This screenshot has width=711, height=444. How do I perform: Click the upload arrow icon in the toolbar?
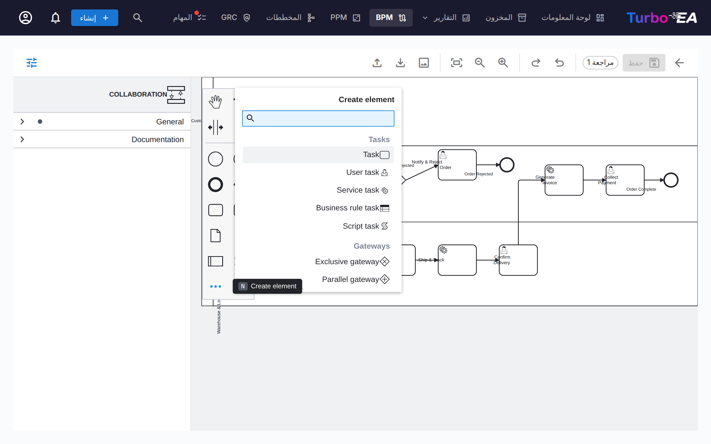tap(377, 62)
